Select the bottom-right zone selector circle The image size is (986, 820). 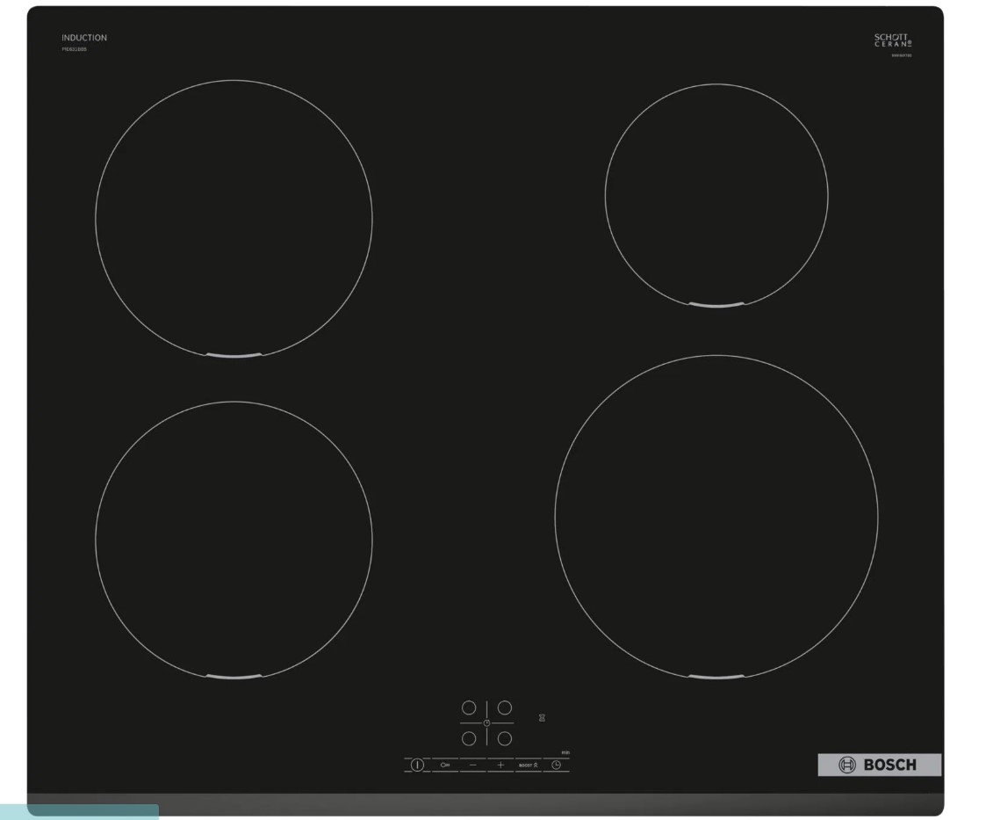[x=505, y=738]
